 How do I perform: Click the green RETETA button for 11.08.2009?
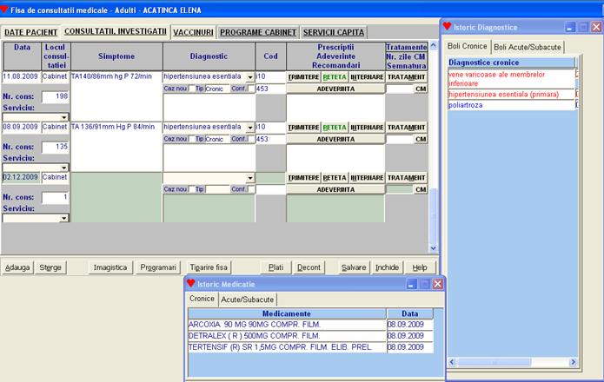[335, 77]
